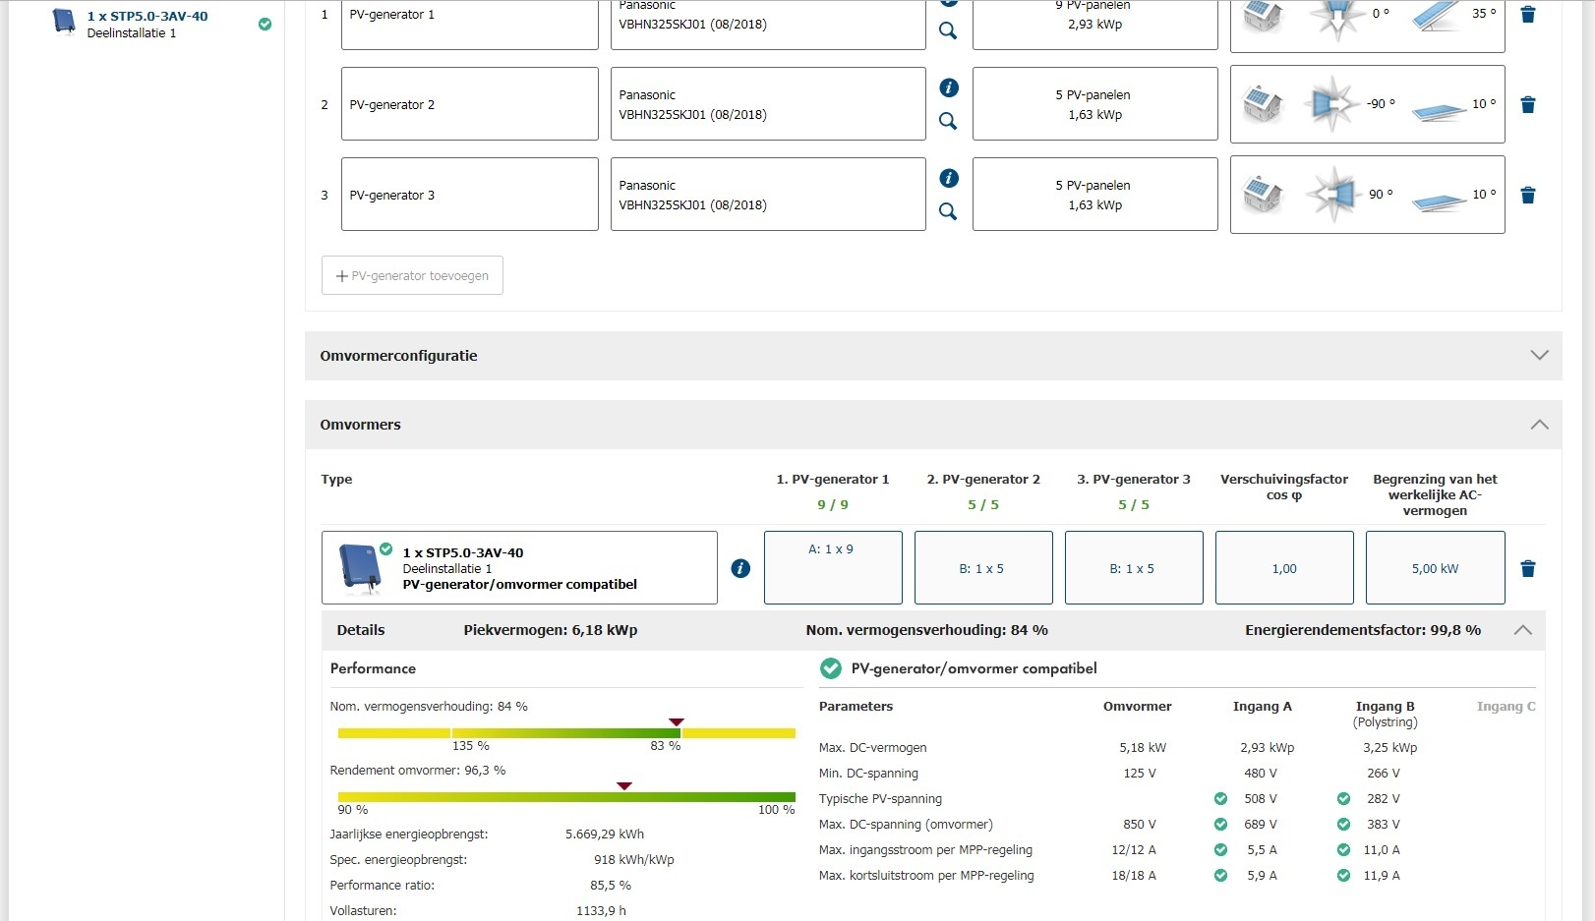Screen dimensions: 1595x921
Task: Click green check beside 11,9 A
Action: (1343, 876)
